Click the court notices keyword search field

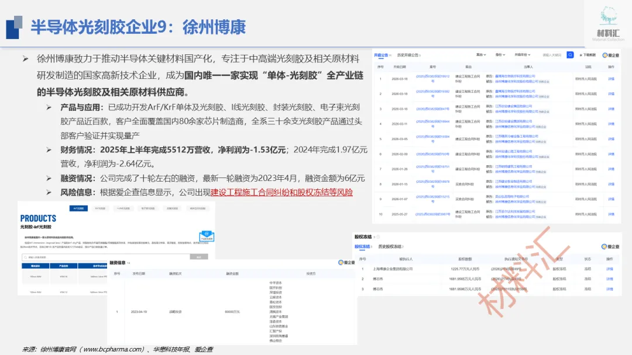click(554, 55)
